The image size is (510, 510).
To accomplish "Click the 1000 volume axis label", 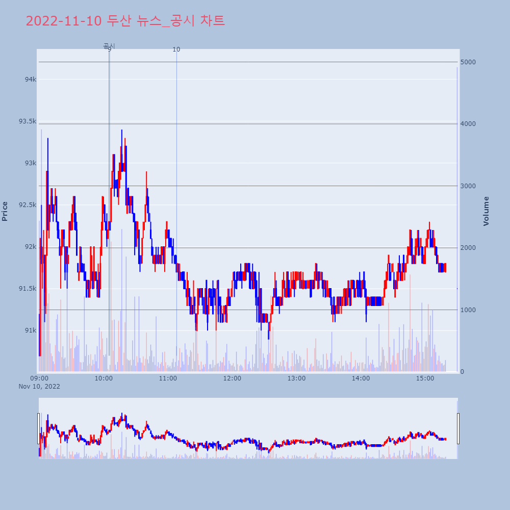I will [x=468, y=310].
